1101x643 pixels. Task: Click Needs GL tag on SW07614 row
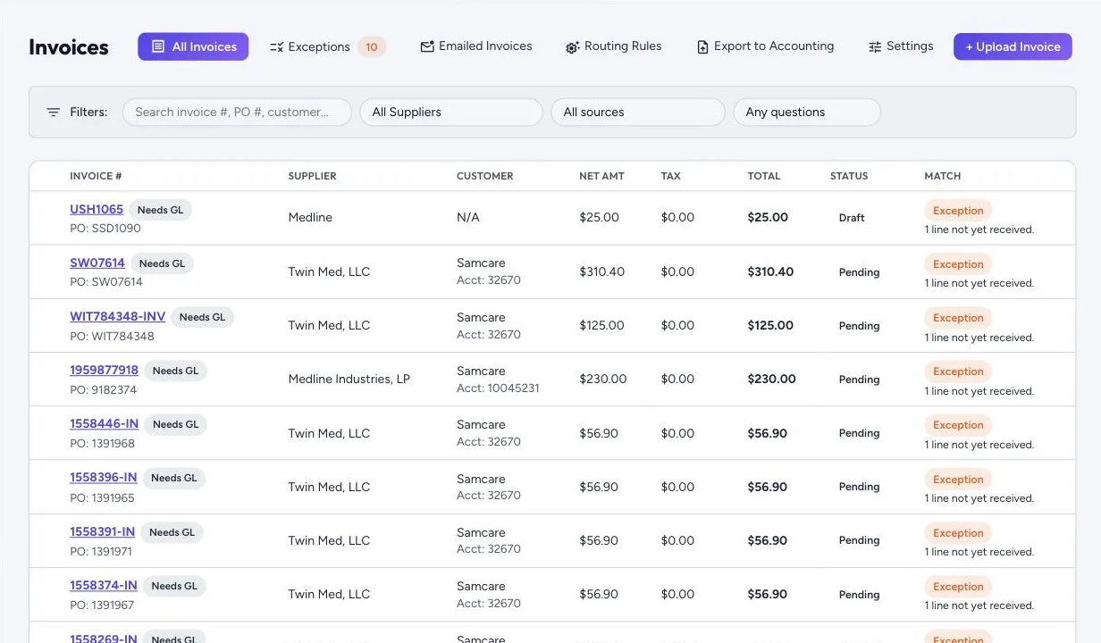click(162, 263)
